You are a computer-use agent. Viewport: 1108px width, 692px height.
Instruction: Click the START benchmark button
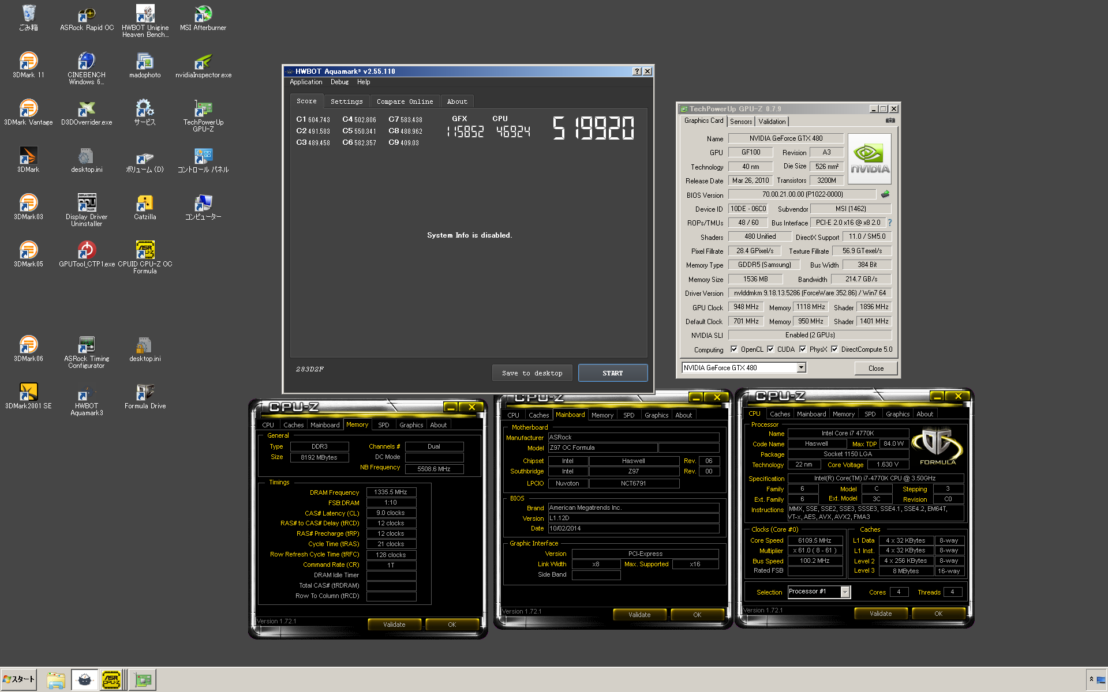click(612, 373)
